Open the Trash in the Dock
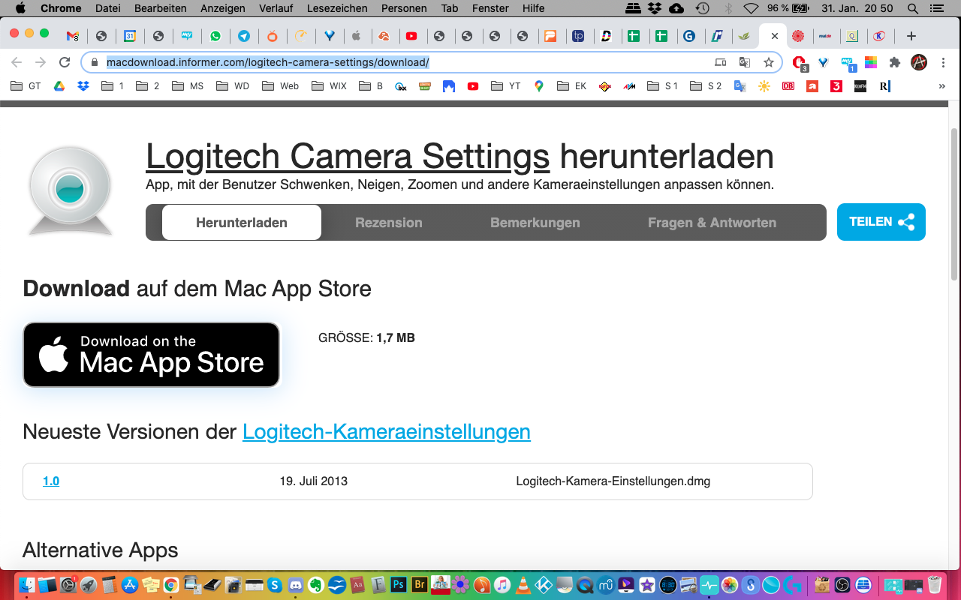This screenshot has height=600, width=961. coord(935,585)
